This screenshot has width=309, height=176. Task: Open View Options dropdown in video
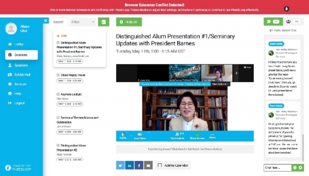(221, 84)
